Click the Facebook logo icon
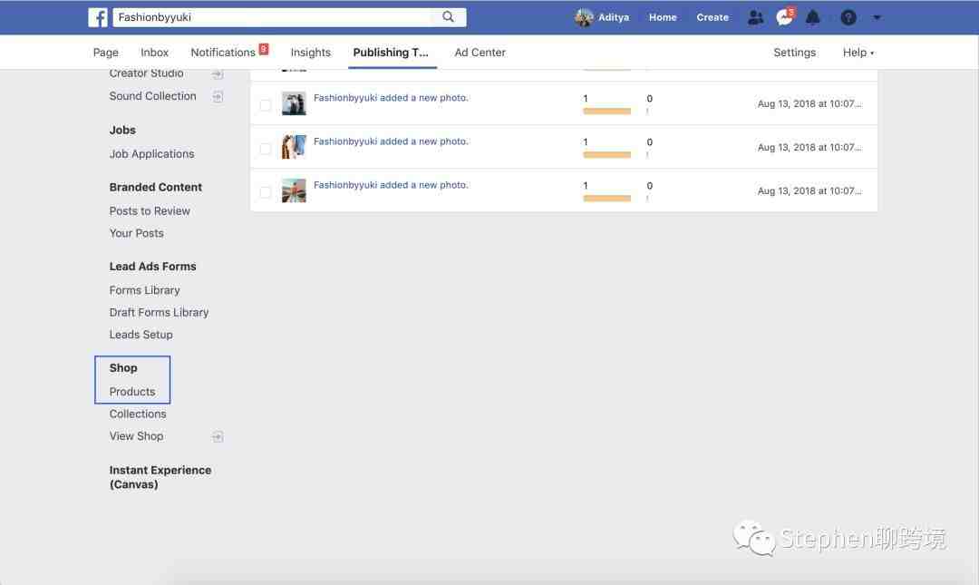 point(97,17)
